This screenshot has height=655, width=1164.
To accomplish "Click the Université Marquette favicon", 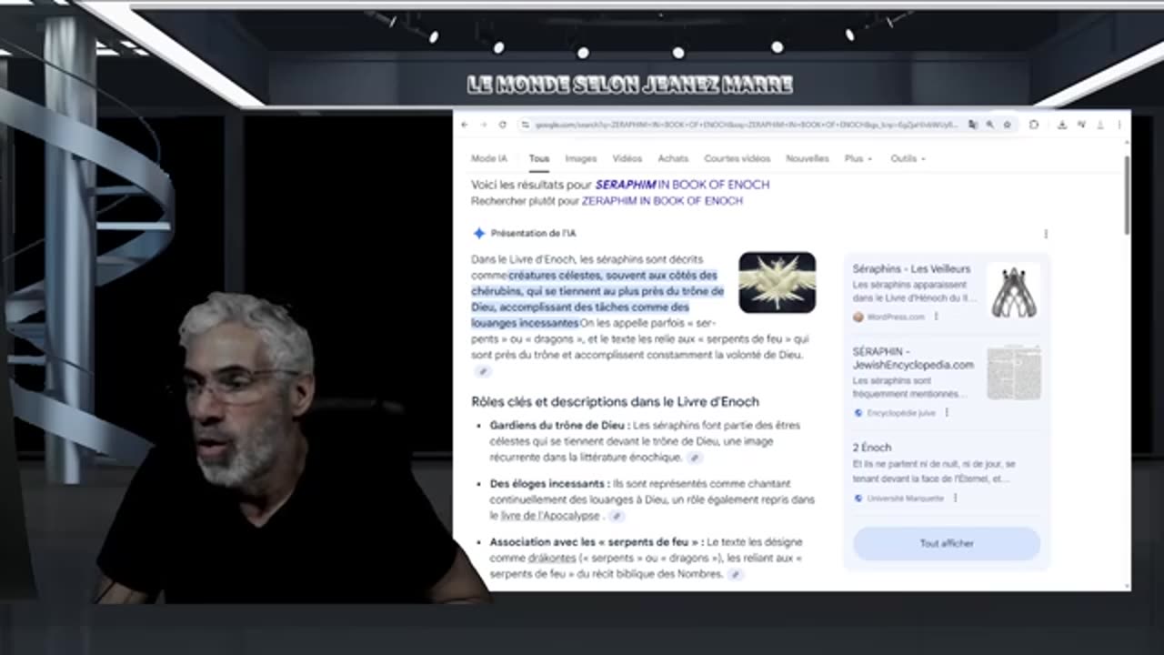I will point(858,498).
